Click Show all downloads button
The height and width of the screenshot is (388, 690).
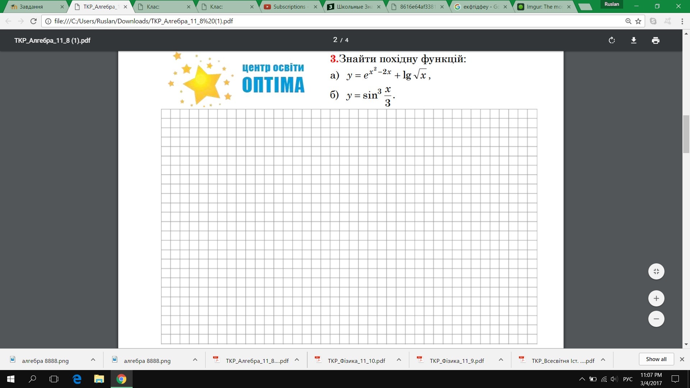[656, 359]
